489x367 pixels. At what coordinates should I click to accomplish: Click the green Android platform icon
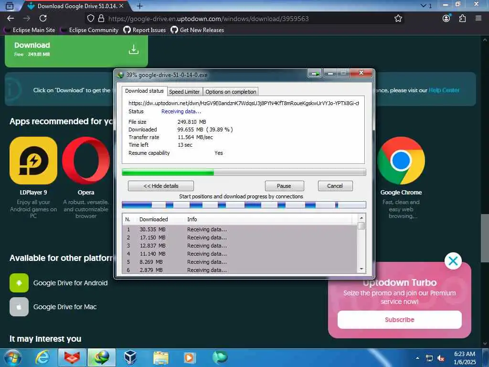point(19,283)
